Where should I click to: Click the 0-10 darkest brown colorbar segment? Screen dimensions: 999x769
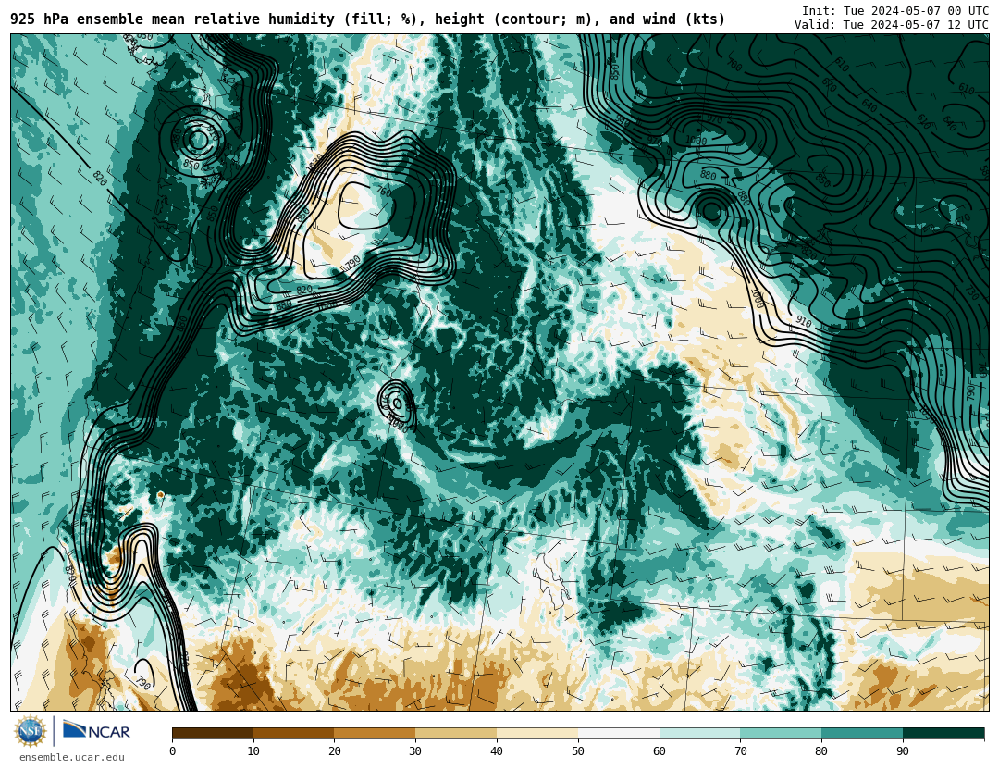coord(213,733)
